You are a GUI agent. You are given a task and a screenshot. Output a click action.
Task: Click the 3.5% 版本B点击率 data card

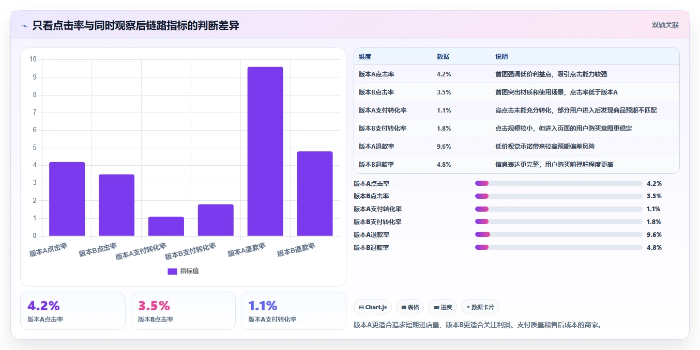[183, 311]
